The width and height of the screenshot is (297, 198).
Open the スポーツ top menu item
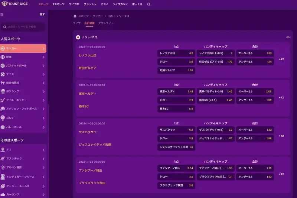43,4
